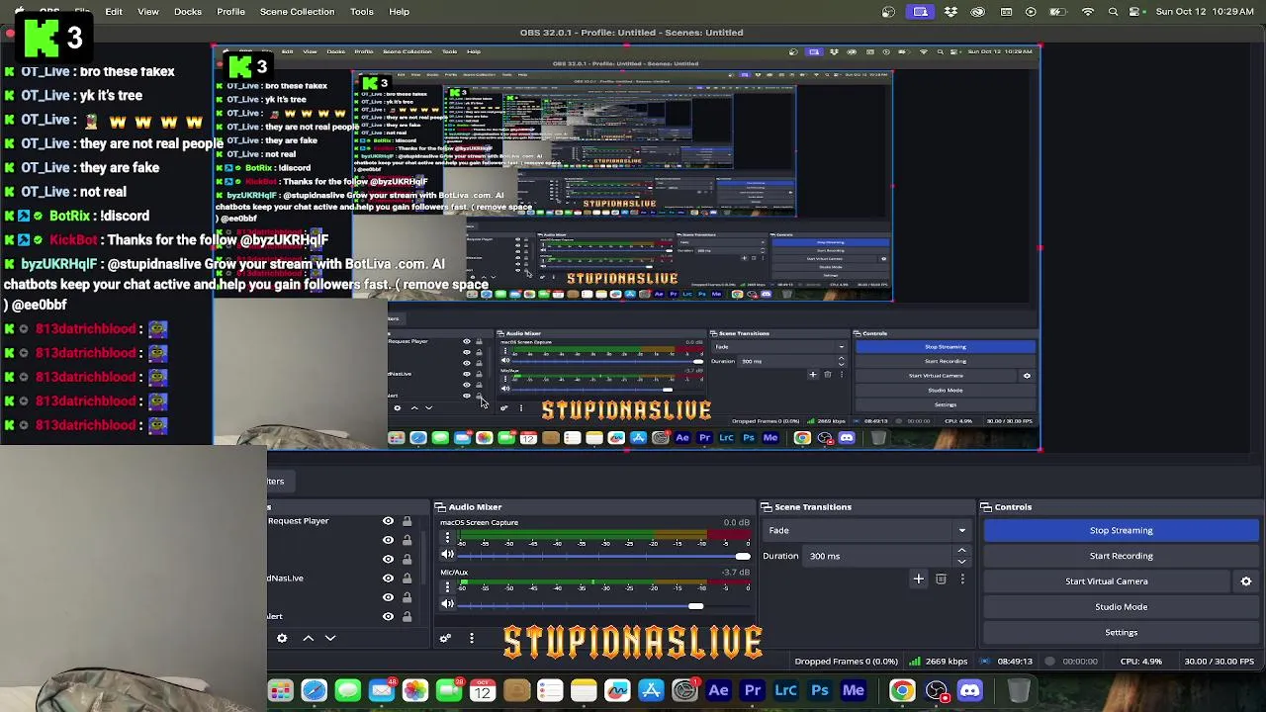The image size is (1266, 712).
Task: Open the Tools menu
Action: [362, 12]
